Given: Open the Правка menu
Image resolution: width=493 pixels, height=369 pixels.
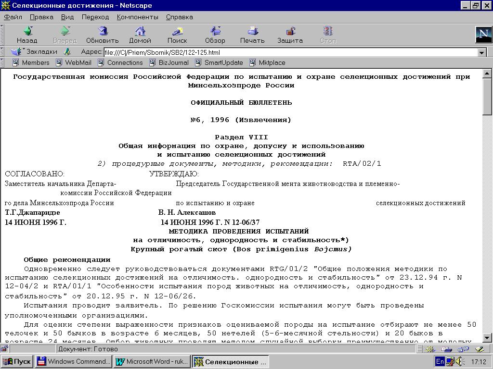Looking at the screenshot, I should [x=41, y=17].
